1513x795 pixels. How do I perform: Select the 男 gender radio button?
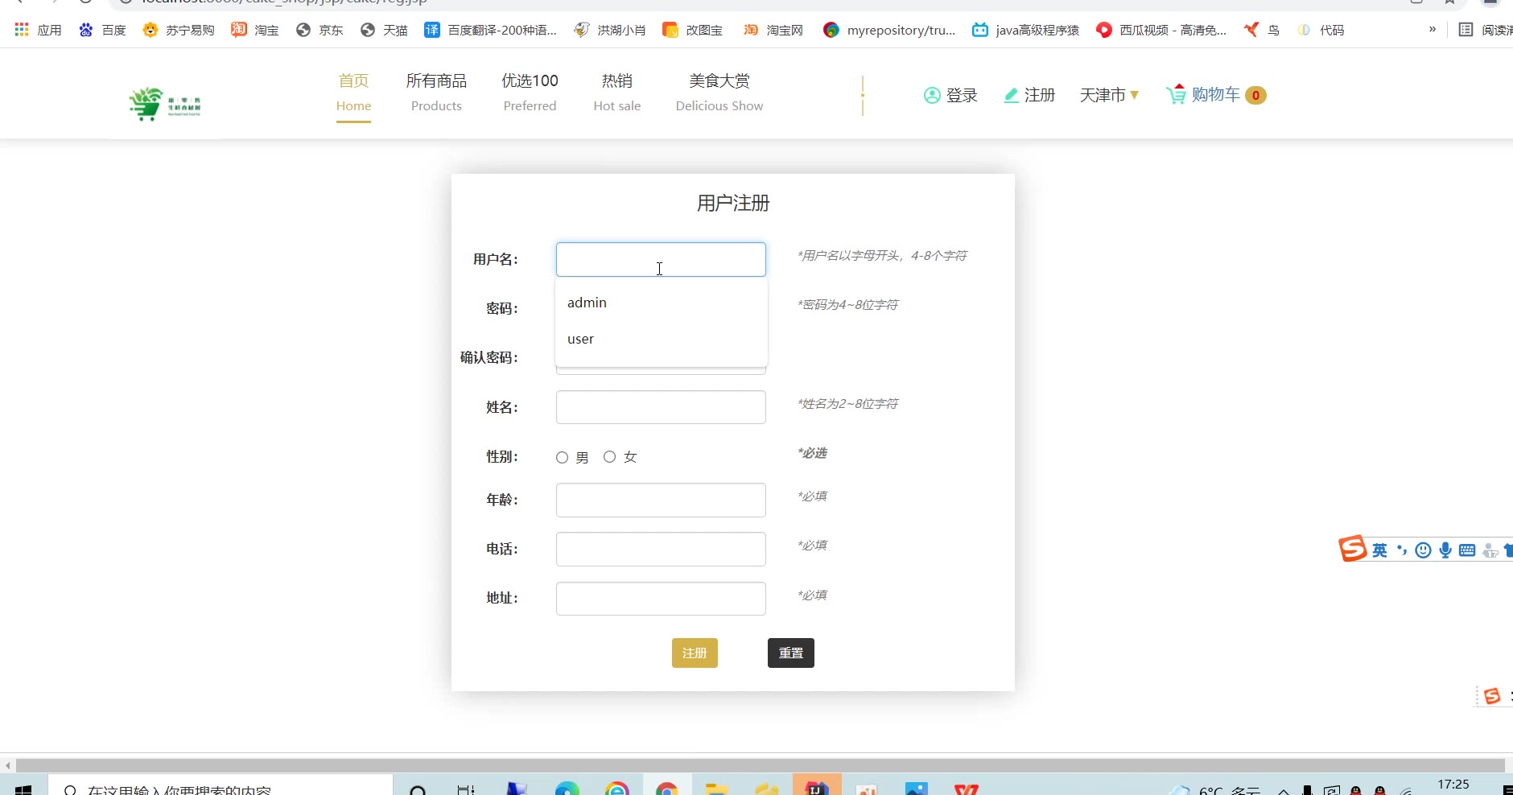[563, 458]
